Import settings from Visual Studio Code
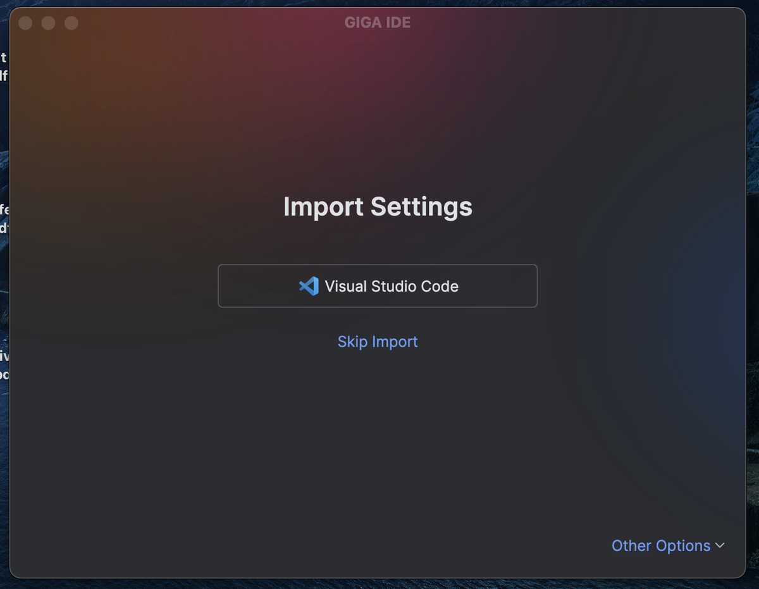 pyautogui.click(x=378, y=286)
